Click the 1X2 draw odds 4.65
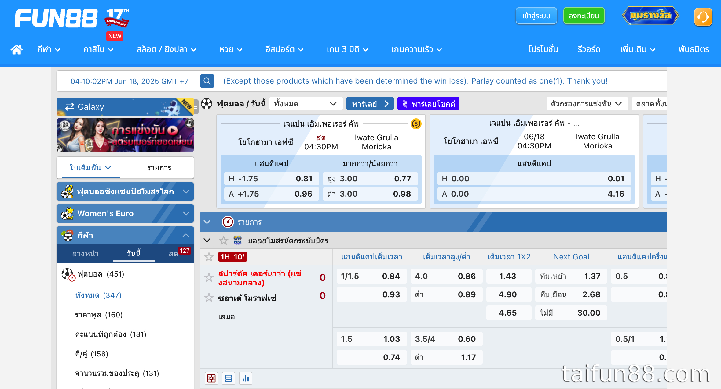Screen dimensions: 721x389 [x=508, y=313]
